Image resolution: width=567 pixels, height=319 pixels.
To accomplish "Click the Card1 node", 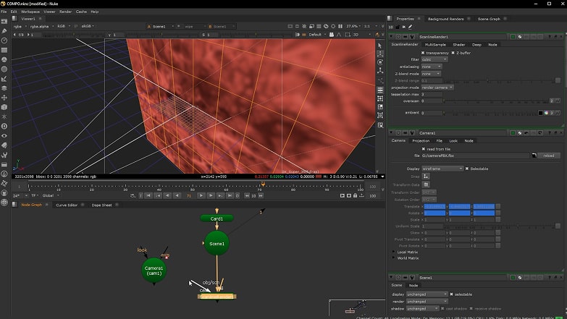I will click(217, 218).
